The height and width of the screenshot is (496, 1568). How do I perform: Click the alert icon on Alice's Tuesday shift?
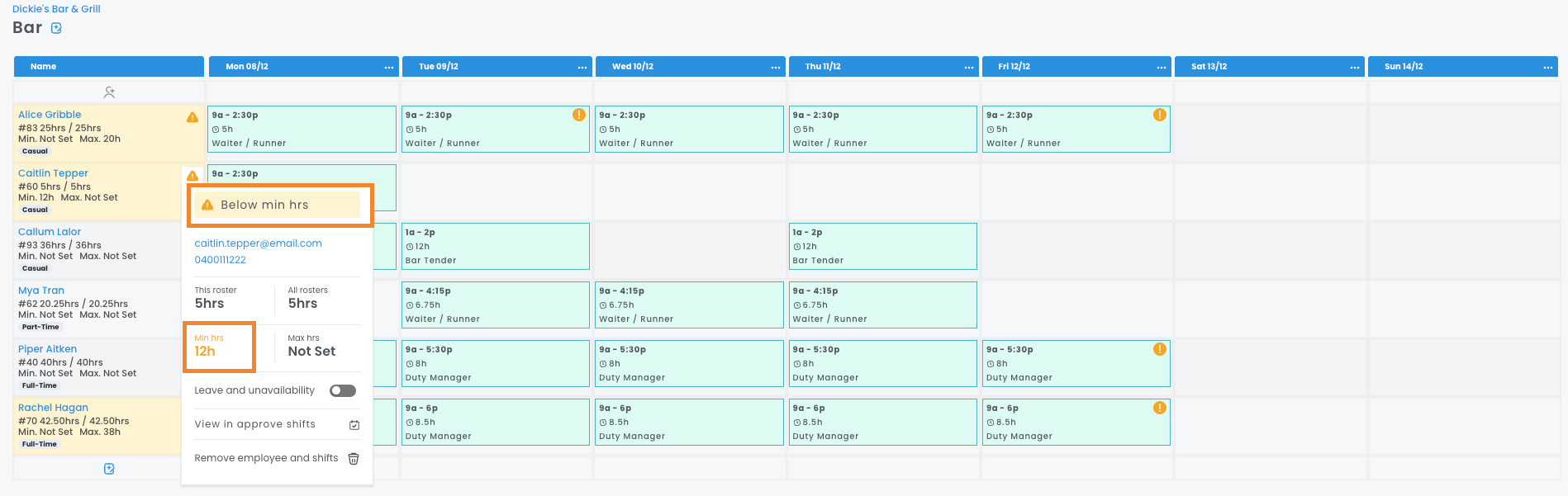579,115
